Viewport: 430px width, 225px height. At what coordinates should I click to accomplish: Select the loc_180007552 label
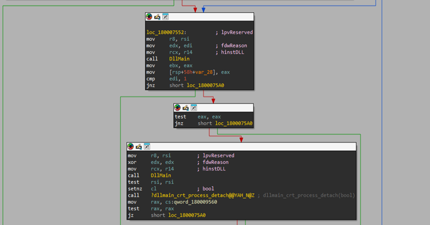click(x=166, y=32)
